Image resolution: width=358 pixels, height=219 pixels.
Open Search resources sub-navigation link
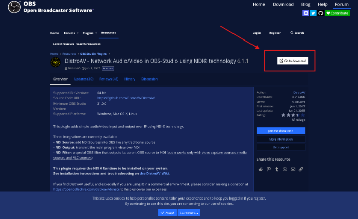coord(88,44)
